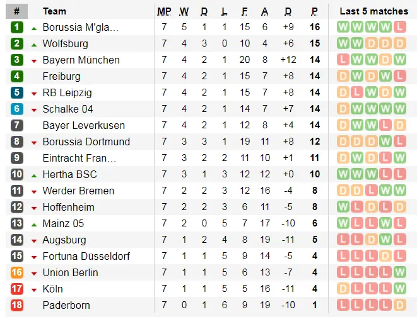Click Mainz 05's green up-arrow trend indicator
Image resolution: width=417 pixels, height=317 pixels.
[x=34, y=224]
